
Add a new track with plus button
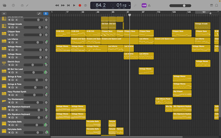(4, 14)
